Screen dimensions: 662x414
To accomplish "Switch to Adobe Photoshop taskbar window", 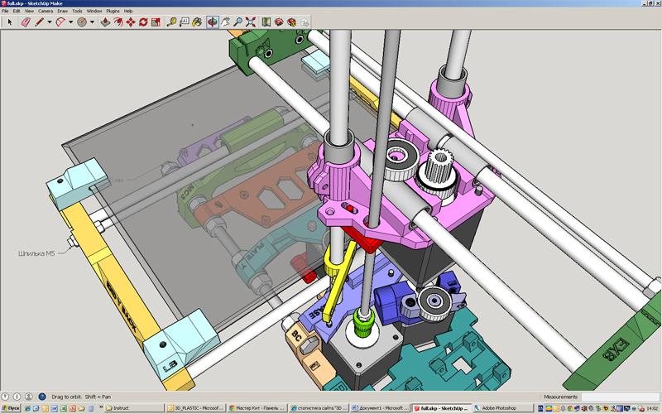I will coord(502,408).
